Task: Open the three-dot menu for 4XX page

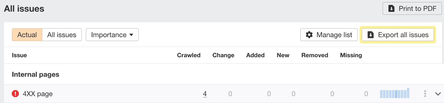Action: coord(425,94)
